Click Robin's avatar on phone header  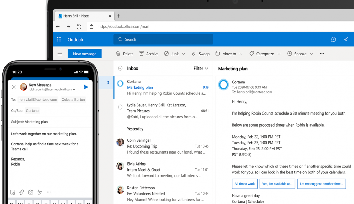tap(24, 87)
